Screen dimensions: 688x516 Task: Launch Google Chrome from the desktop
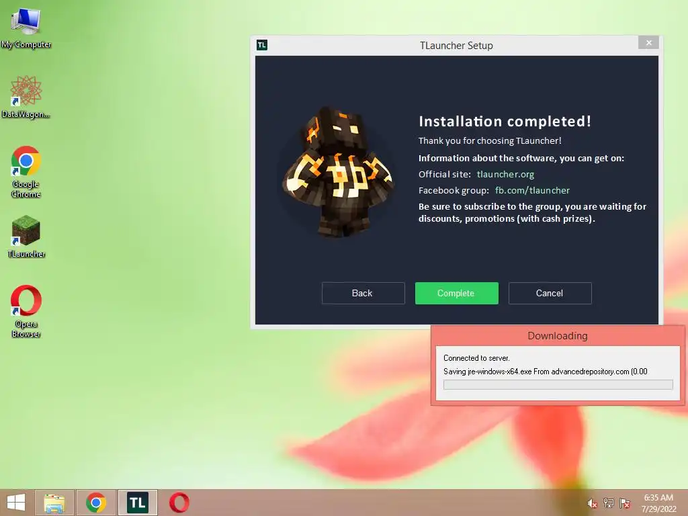[x=26, y=171]
